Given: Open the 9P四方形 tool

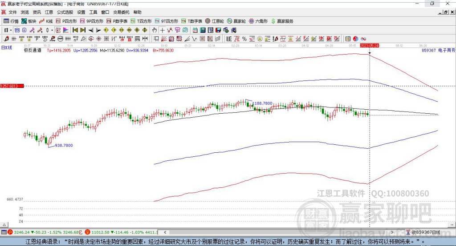Looking at the screenshot, I should [x=92, y=21].
